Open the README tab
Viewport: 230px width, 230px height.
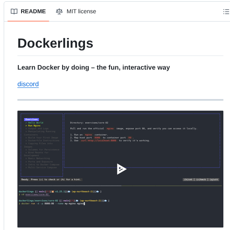[28, 12]
